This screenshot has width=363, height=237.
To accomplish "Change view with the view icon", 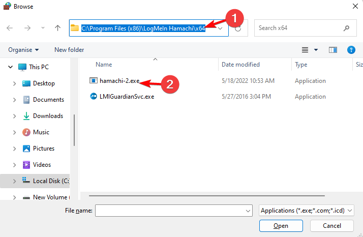I will tap(305, 50).
